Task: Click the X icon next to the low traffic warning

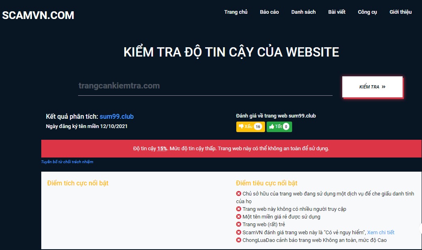Action: pyautogui.click(x=238, y=209)
